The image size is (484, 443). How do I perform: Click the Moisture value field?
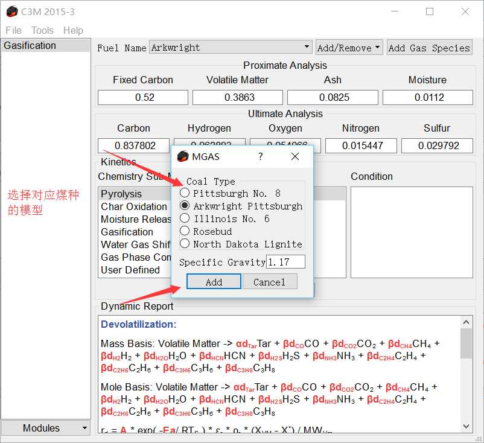[x=428, y=97]
